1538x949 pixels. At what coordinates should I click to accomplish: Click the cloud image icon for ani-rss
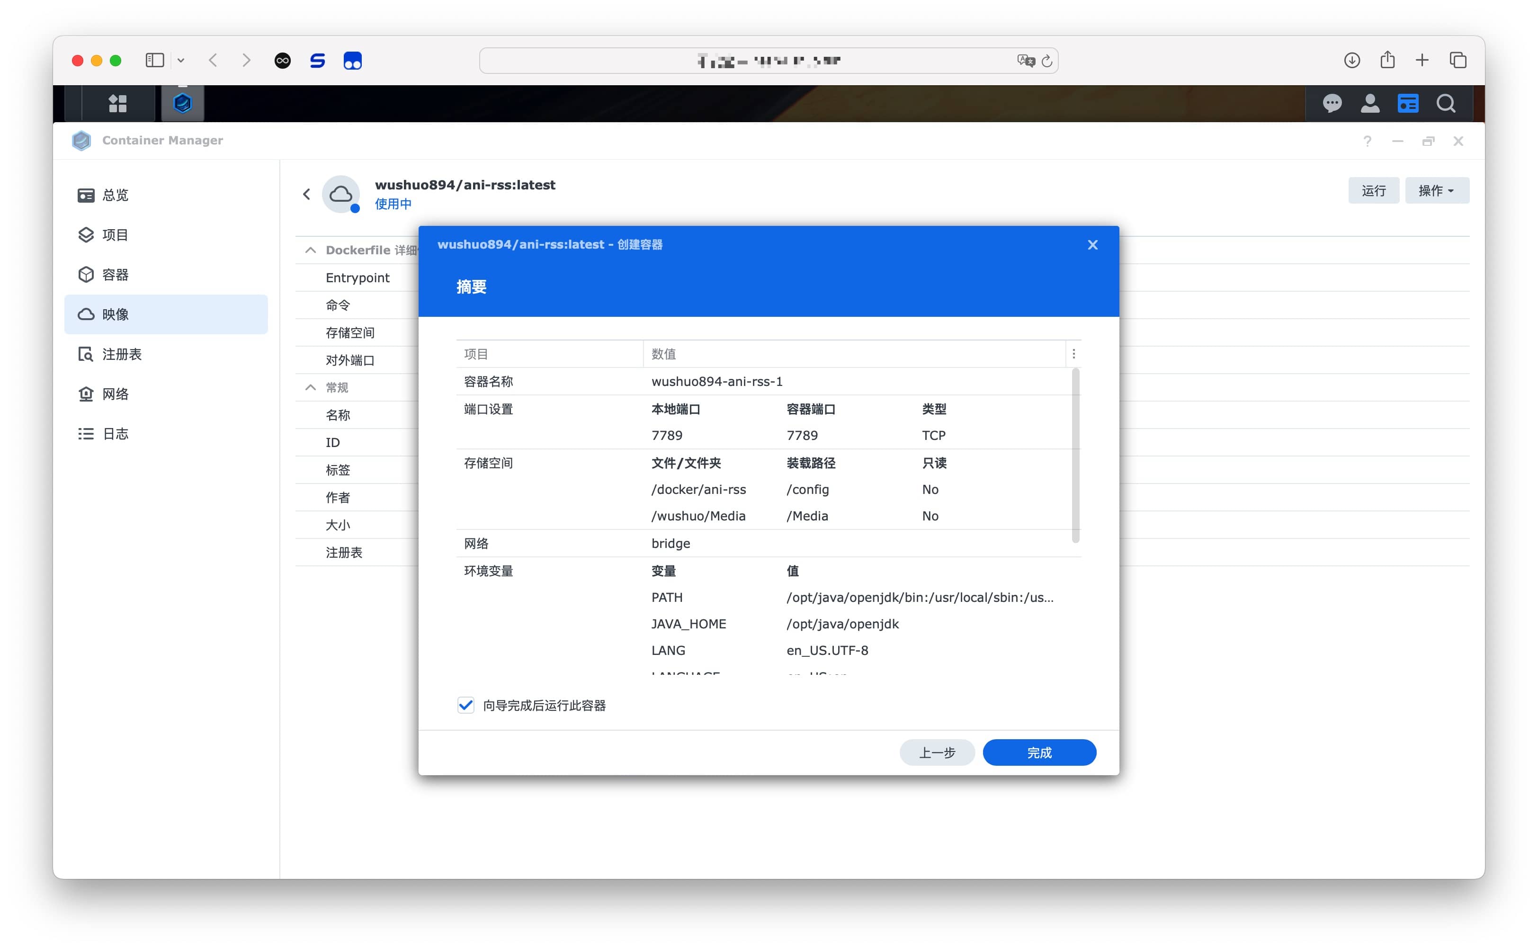(x=341, y=195)
